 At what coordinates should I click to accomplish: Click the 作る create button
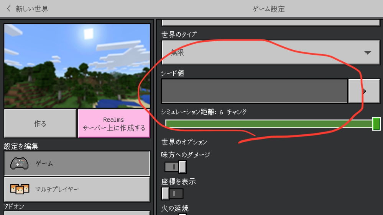tap(40, 124)
